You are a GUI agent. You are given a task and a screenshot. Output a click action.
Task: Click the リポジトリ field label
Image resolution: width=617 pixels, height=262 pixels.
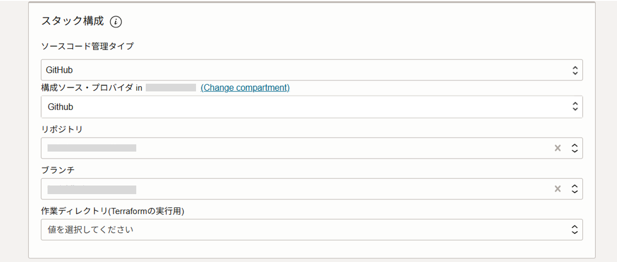pos(62,129)
